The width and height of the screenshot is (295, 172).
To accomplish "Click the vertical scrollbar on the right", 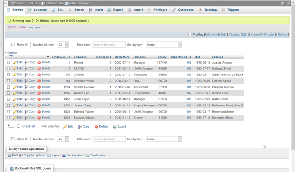I will pyautogui.click(x=293, y=77).
